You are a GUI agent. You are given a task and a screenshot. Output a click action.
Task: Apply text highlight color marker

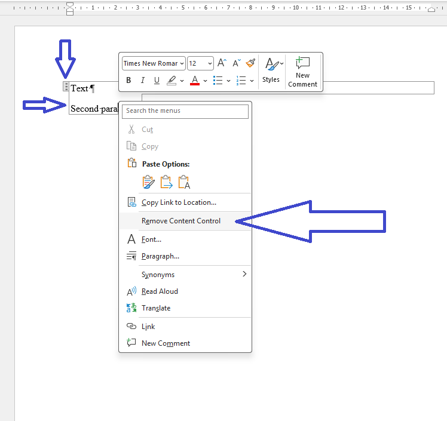tap(172, 81)
